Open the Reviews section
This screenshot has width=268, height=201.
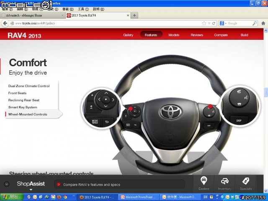coord(197,35)
